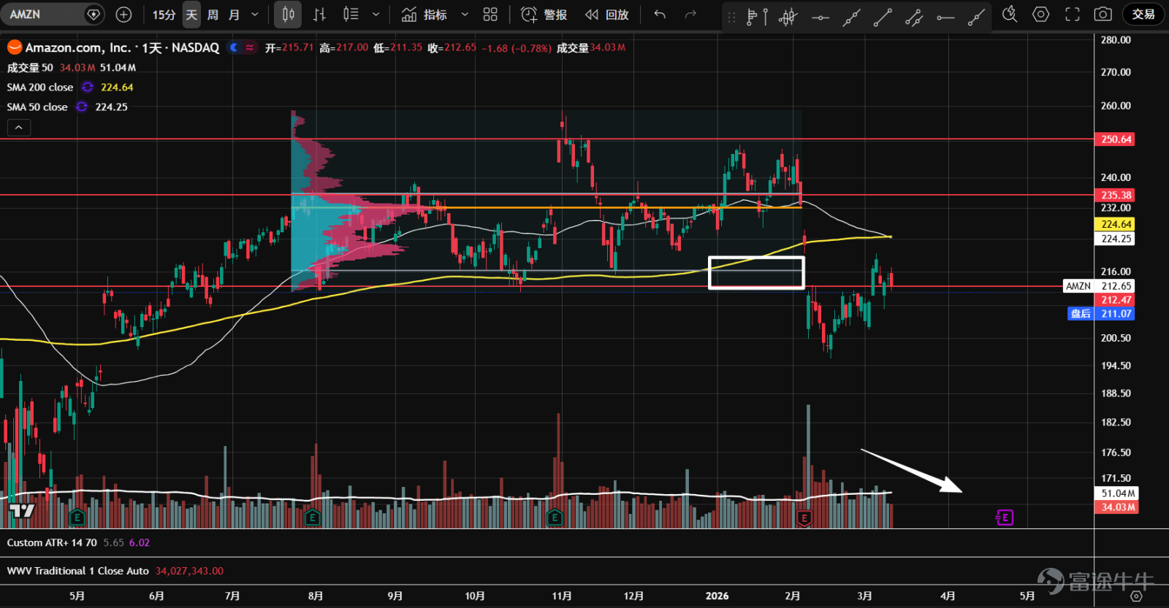
Task: Click the earnings marker above 5月
Action: tap(77, 517)
